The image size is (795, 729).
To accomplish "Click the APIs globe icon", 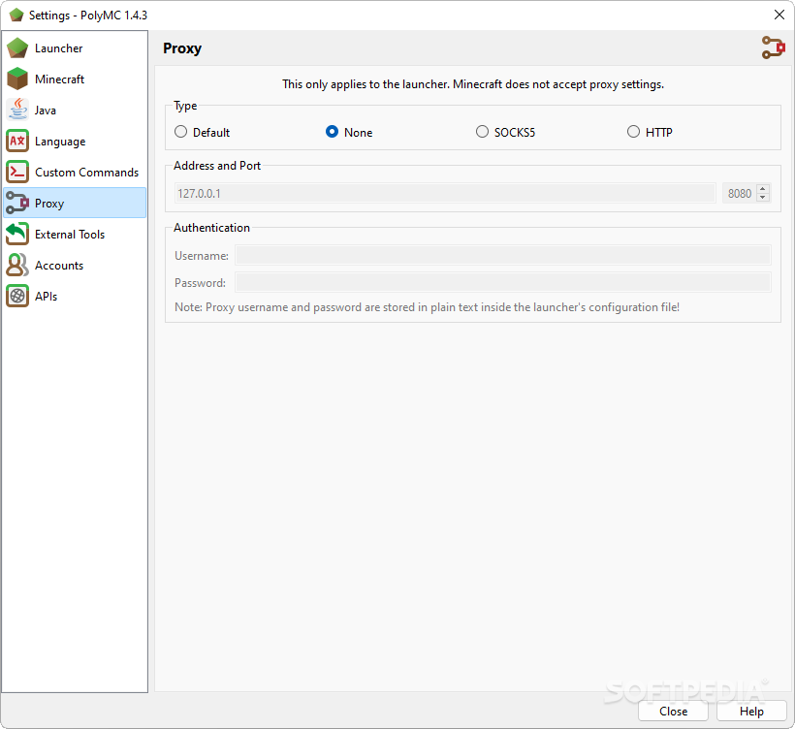I will pyautogui.click(x=17, y=296).
